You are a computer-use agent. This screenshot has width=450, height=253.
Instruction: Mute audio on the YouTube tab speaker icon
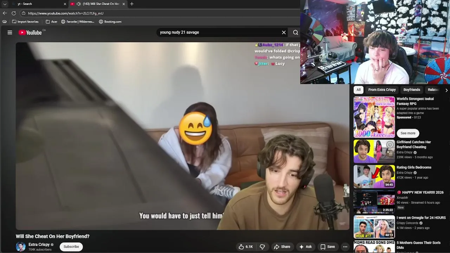pos(78,4)
